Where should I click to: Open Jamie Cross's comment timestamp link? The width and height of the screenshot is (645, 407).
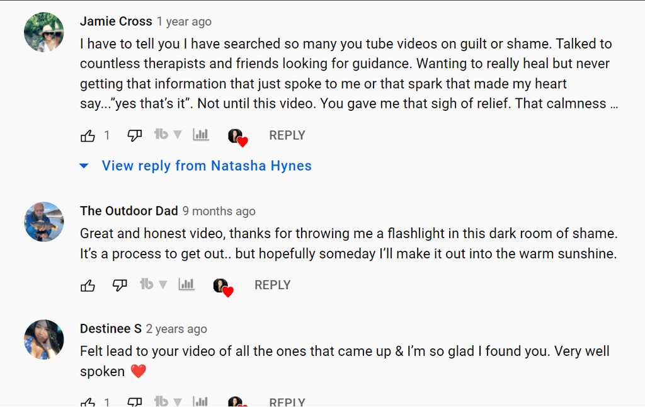[x=184, y=22]
